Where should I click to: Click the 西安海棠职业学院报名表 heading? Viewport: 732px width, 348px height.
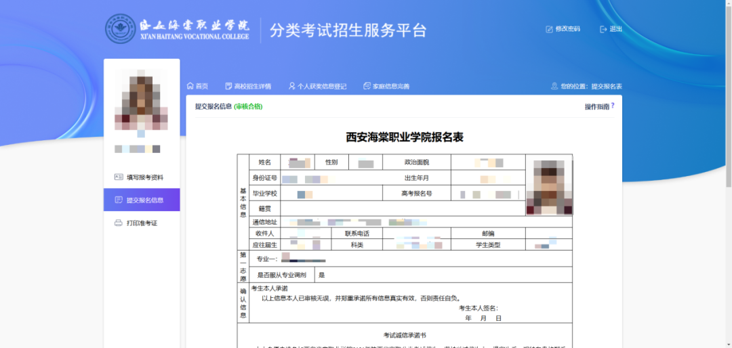[404, 137]
